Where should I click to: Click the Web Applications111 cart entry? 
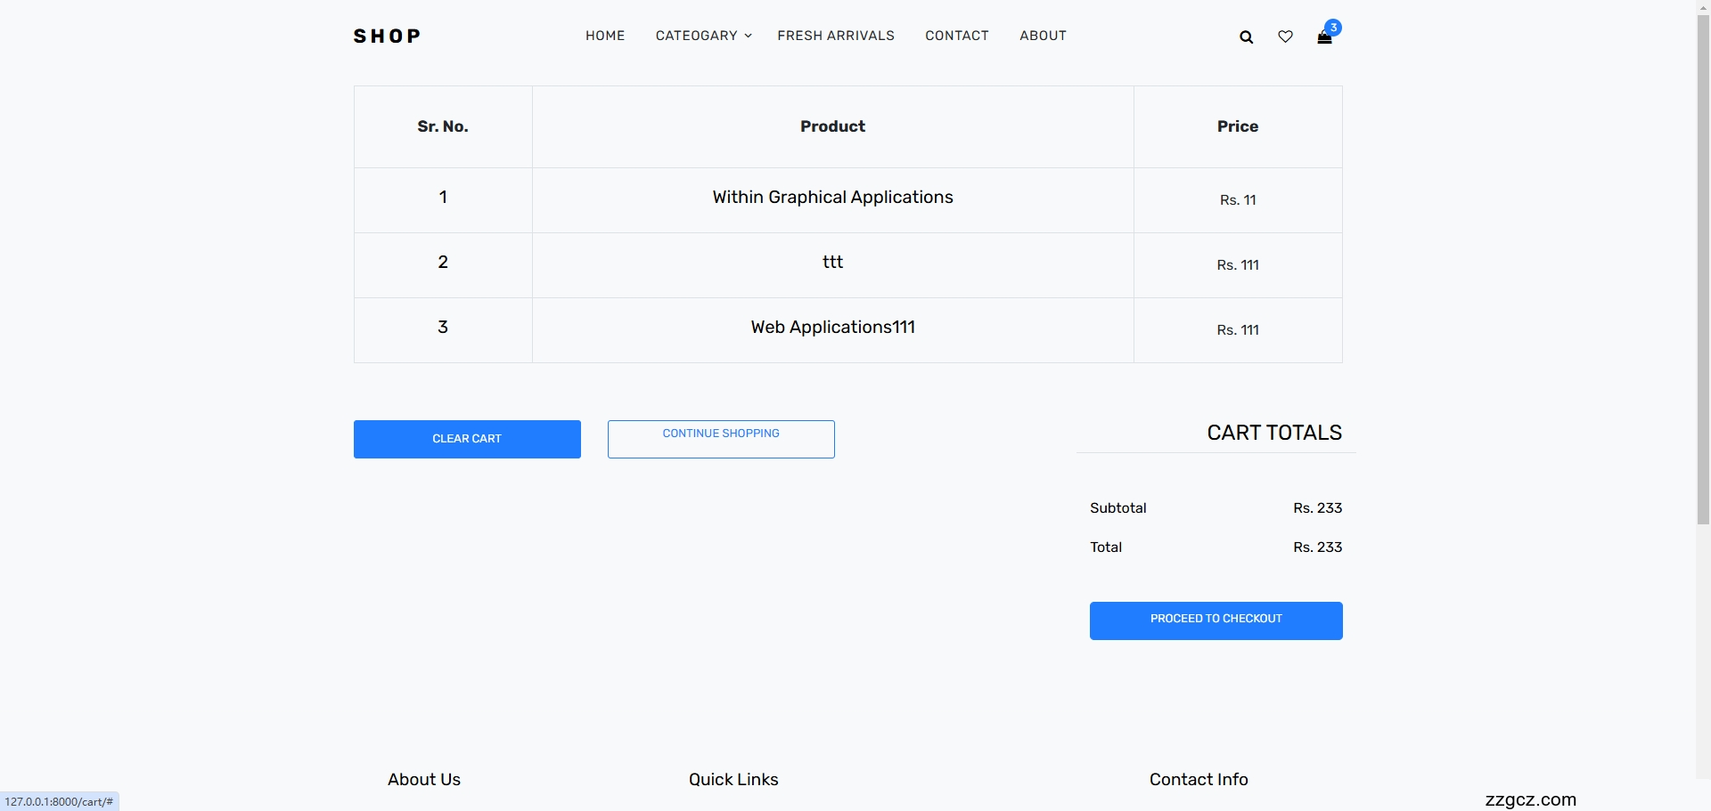pyautogui.click(x=832, y=328)
